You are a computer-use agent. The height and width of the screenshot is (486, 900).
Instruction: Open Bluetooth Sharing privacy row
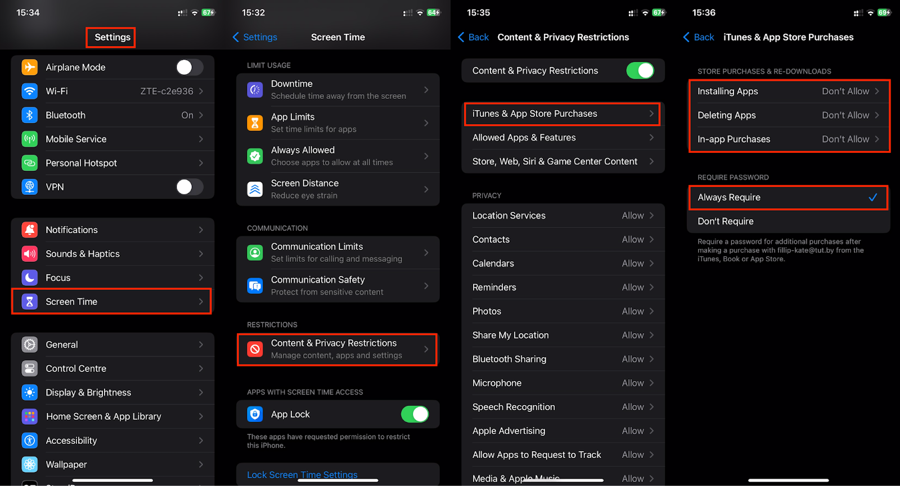point(563,359)
